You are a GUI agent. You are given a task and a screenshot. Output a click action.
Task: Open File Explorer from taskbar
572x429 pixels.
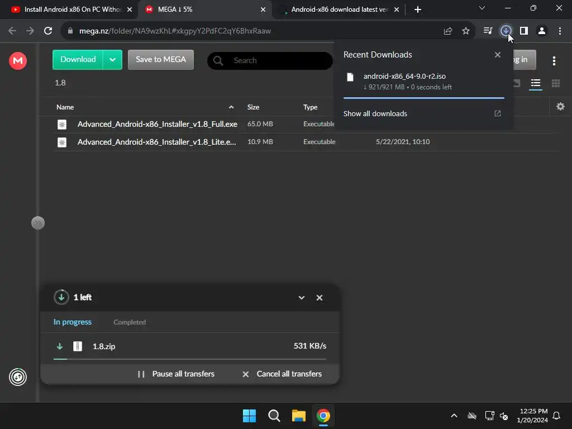click(298, 416)
